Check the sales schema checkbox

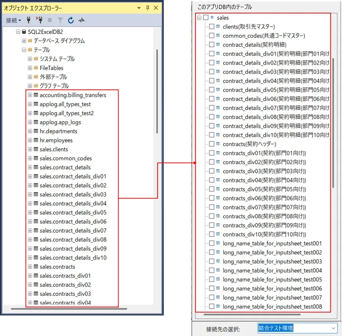206,18
